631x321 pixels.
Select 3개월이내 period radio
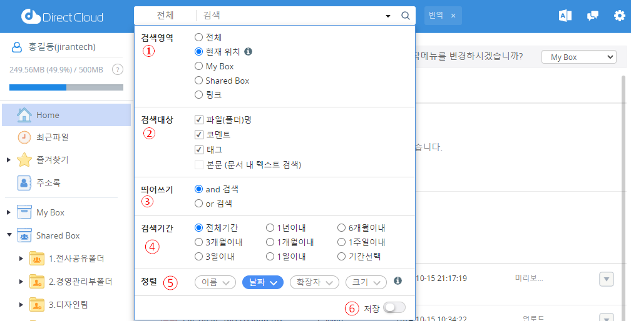click(198, 242)
